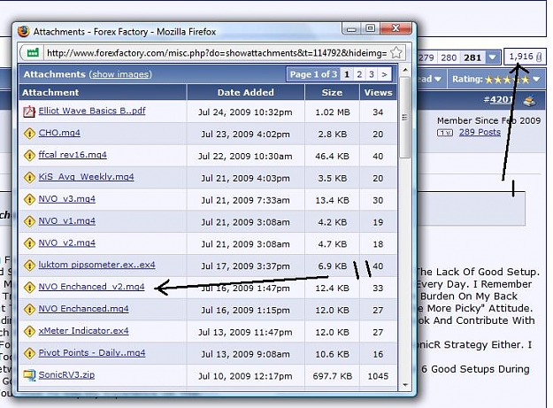Click the file icon next to CHO.mq4
553x408 pixels.
coord(29,134)
